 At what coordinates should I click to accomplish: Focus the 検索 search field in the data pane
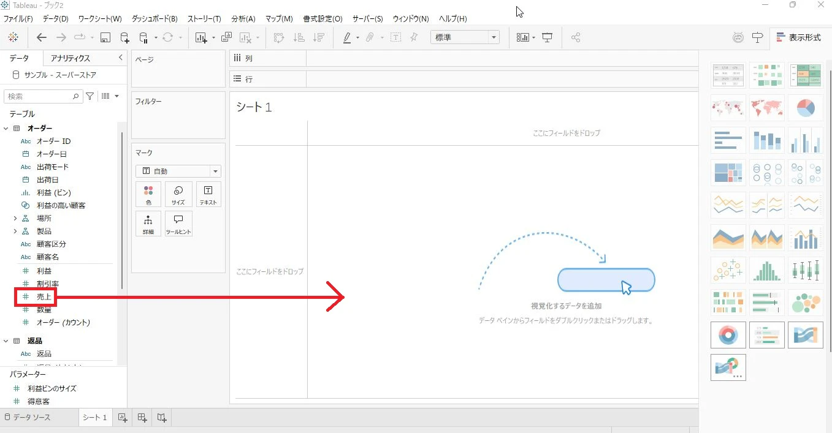(43, 96)
